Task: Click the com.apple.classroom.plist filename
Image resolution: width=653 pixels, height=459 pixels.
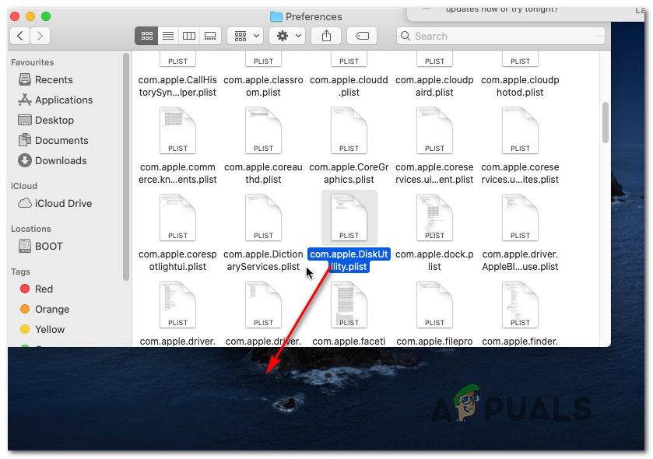Action: 263,86
